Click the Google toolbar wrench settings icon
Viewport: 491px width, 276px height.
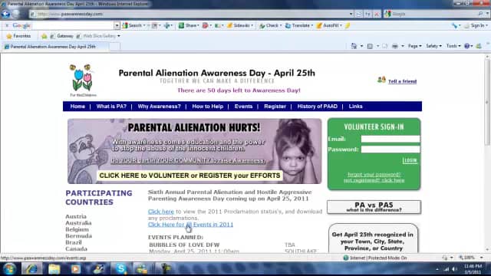tap(454, 25)
